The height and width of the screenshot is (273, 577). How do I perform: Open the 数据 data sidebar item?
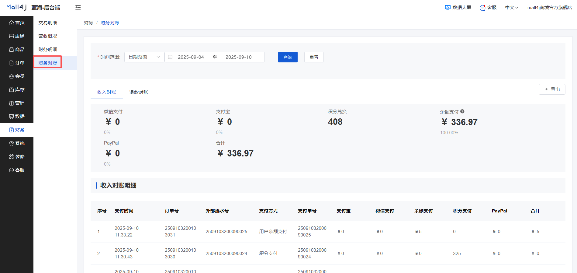(17, 117)
